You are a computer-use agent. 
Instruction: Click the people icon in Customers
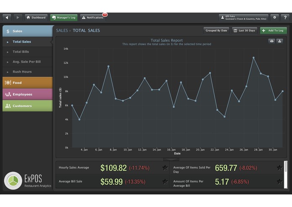(8, 106)
